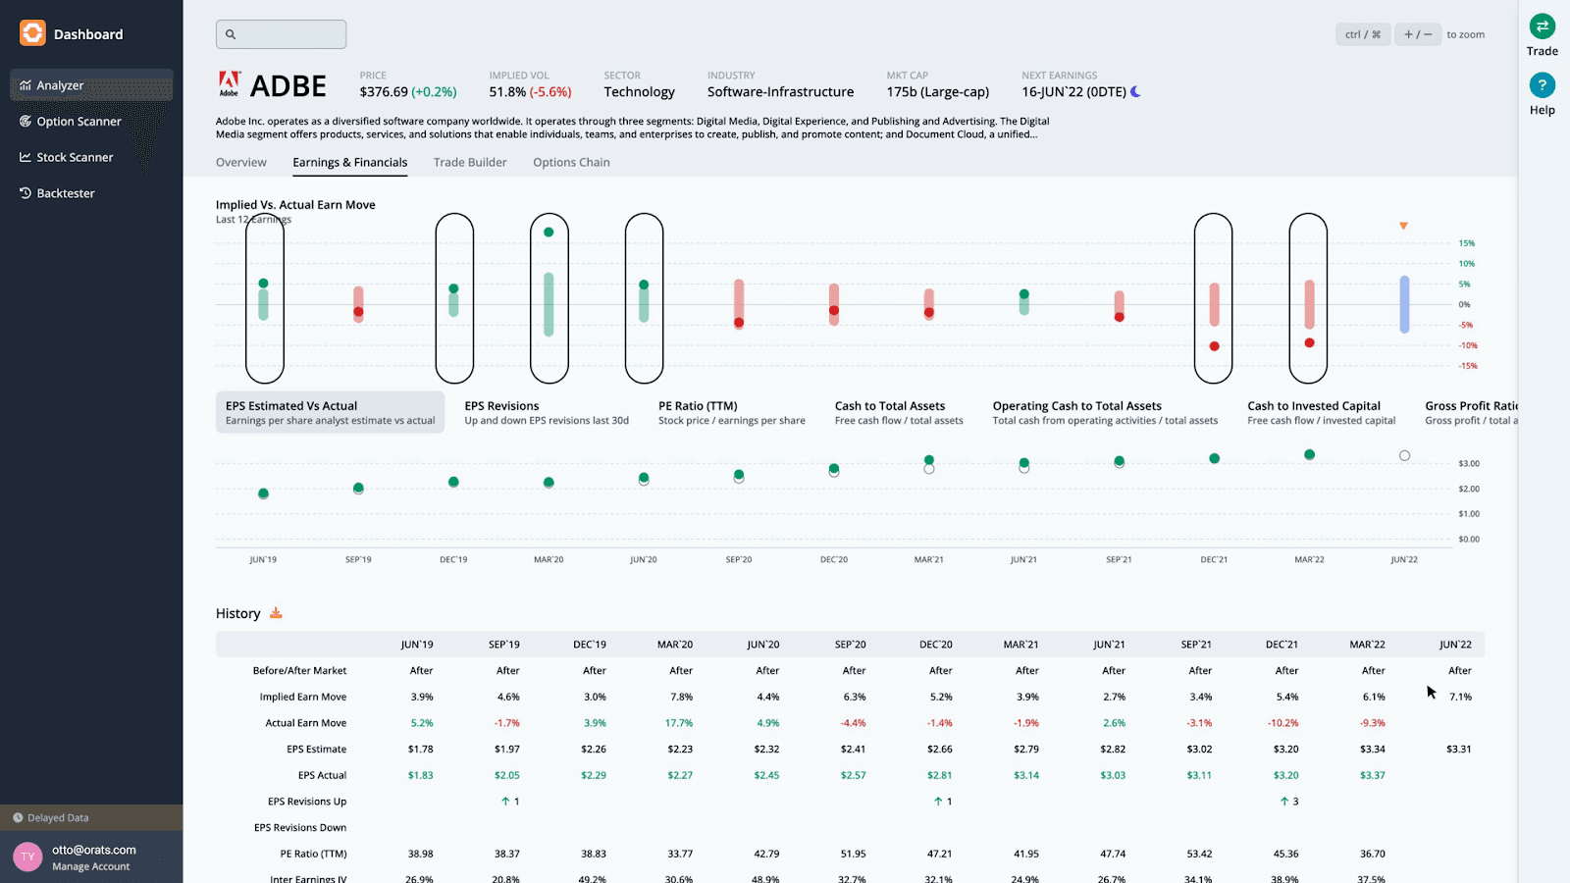Image resolution: width=1570 pixels, height=883 pixels.
Task: Click the Implied Vs. Actual Earn Move title
Action: pos(295,205)
